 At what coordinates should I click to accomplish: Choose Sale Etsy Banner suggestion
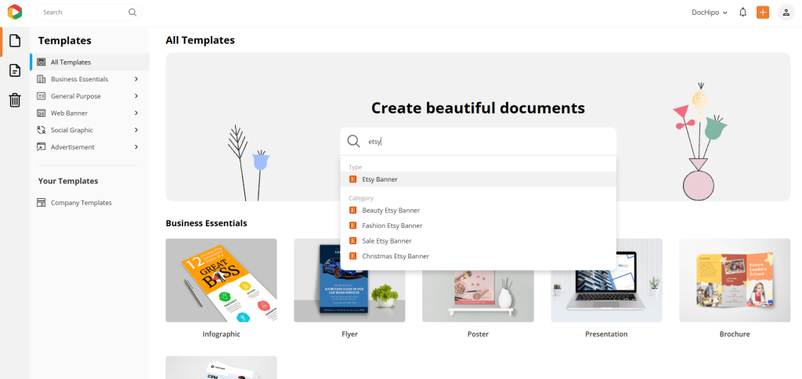(479, 240)
